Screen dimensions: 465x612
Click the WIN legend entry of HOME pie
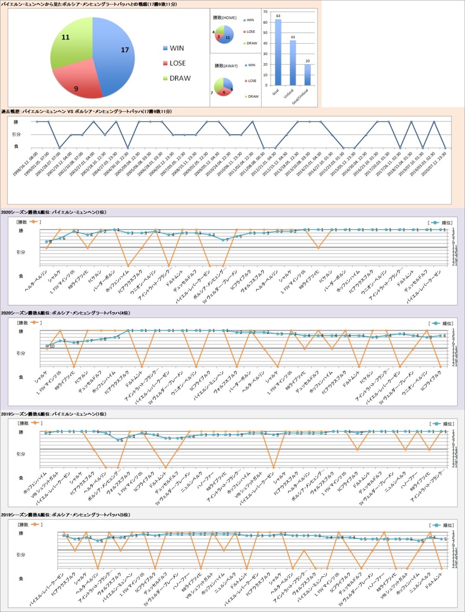pyautogui.click(x=248, y=20)
